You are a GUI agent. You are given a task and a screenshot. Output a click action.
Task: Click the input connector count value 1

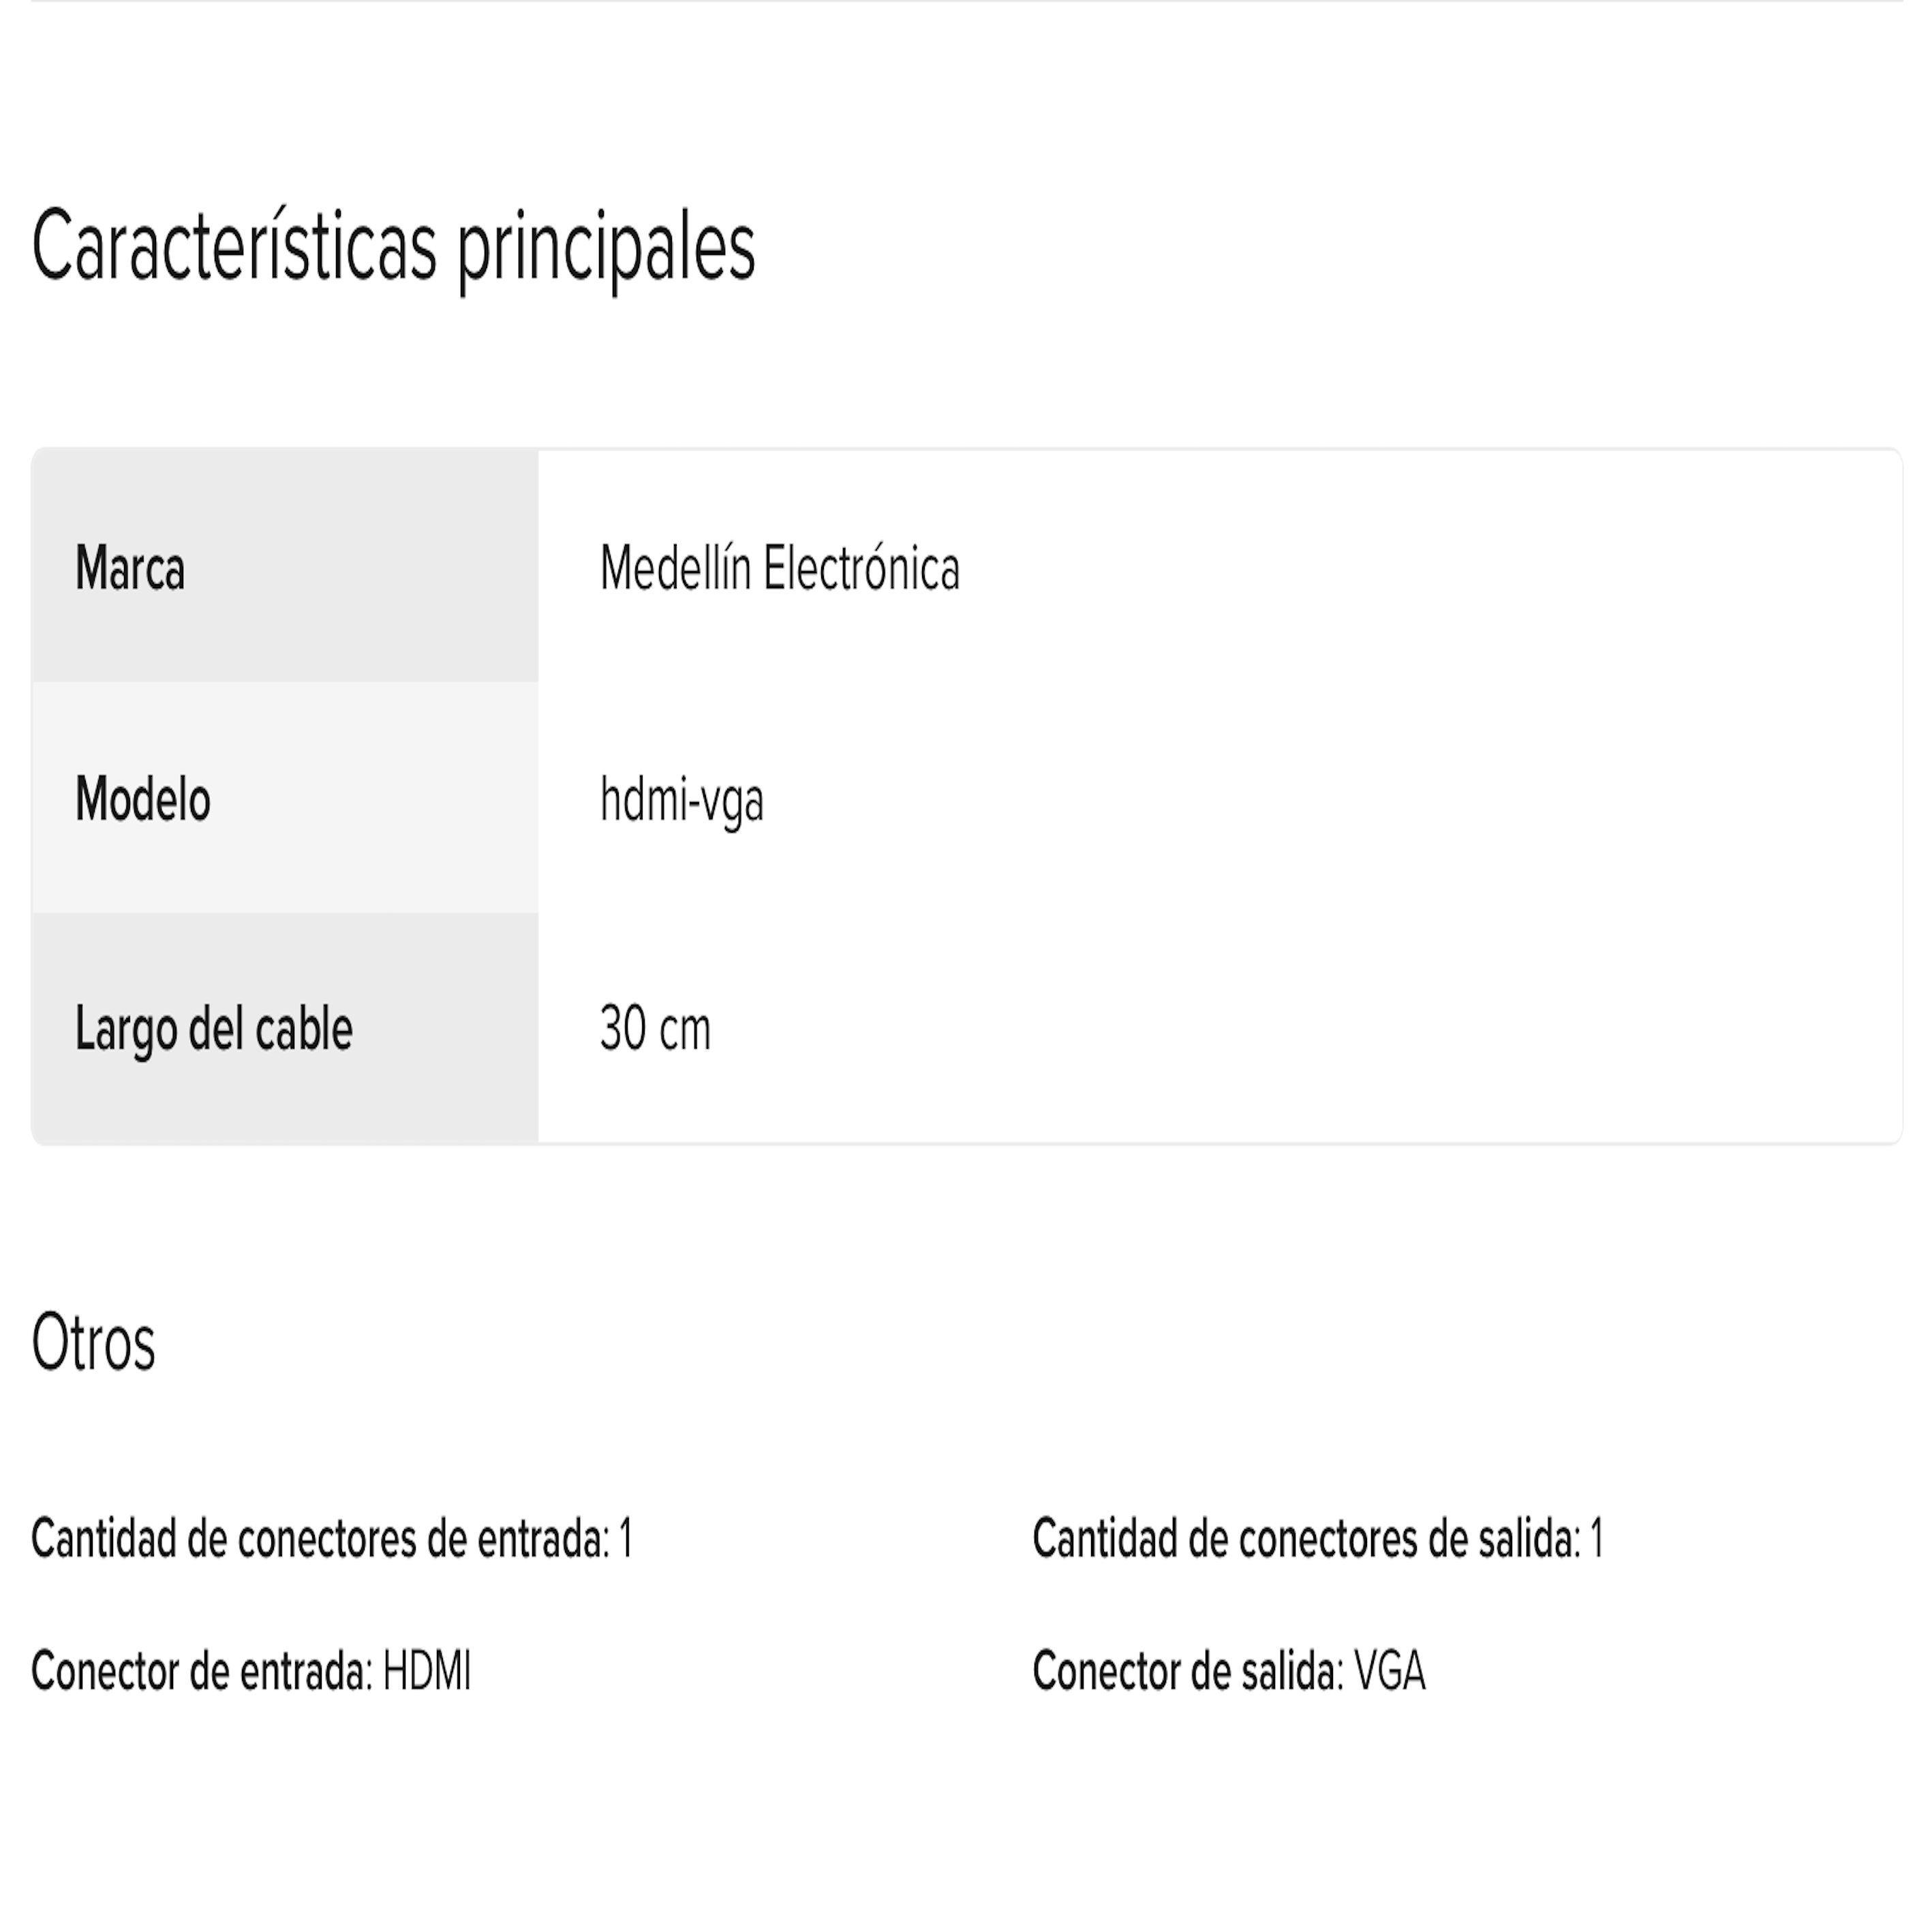626,1538
